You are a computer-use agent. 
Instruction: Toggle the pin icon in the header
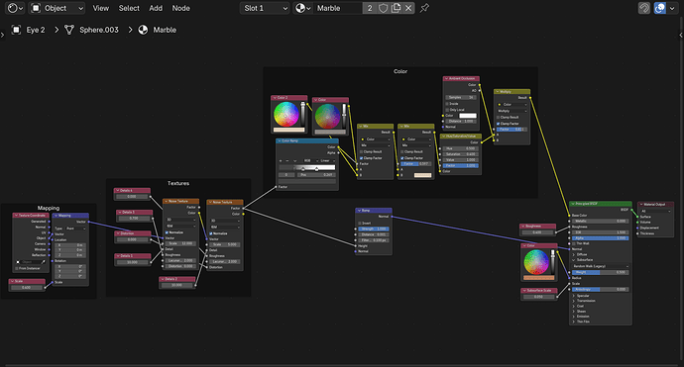point(424,8)
